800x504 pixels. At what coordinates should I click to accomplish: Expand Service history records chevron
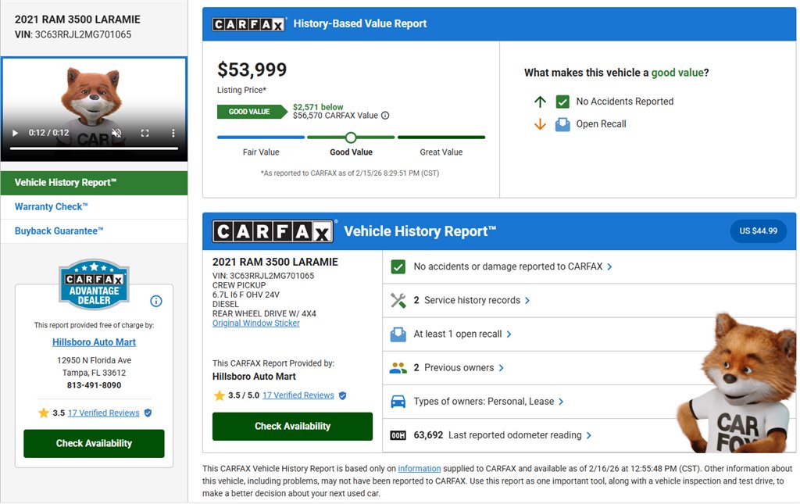pyautogui.click(x=527, y=301)
